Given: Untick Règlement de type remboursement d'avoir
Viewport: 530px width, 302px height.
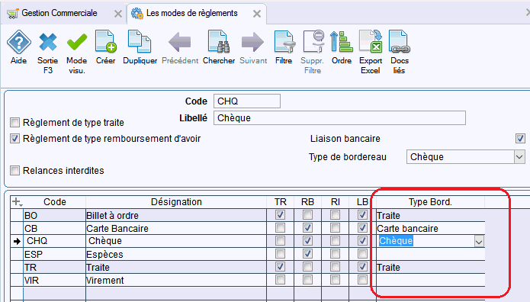Looking at the screenshot, I should 15,139.
